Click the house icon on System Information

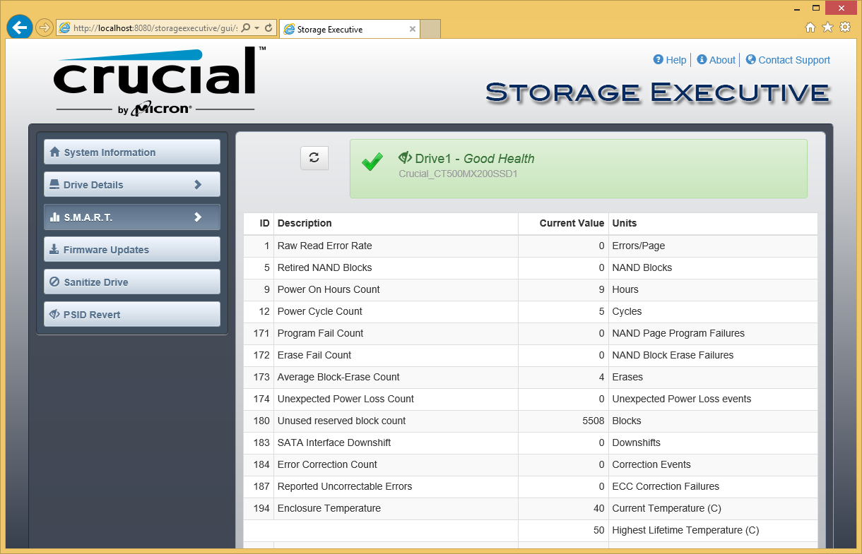coord(54,152)
